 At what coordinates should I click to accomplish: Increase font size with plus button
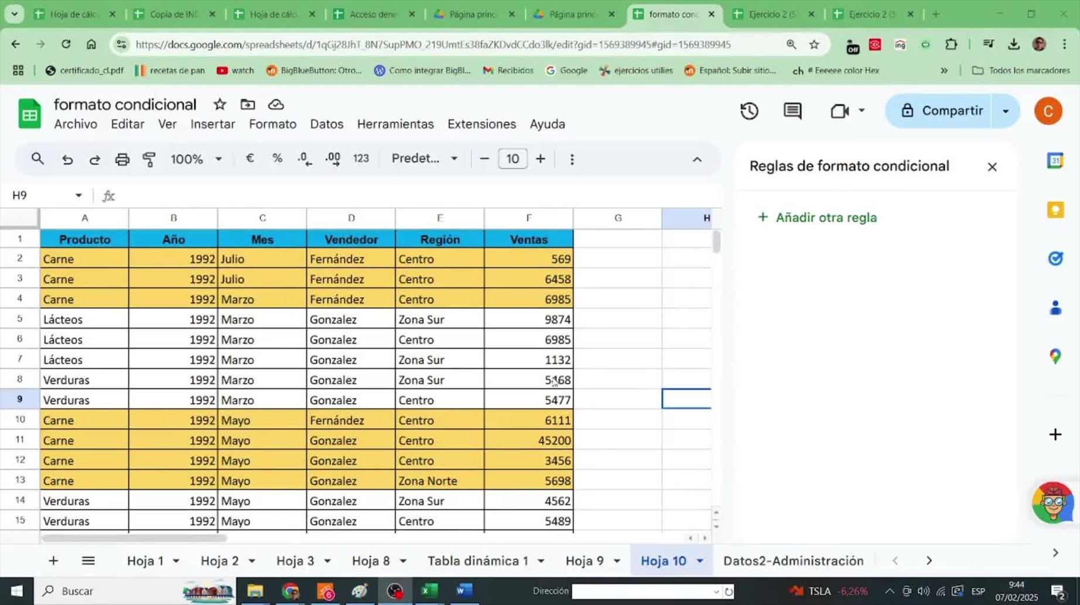(541, 159)
